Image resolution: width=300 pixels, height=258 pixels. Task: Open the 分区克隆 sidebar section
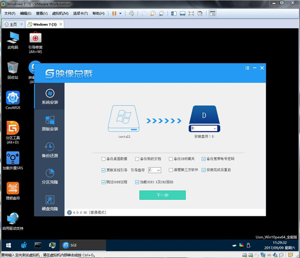pyautogui.click(x=49, y=176)
